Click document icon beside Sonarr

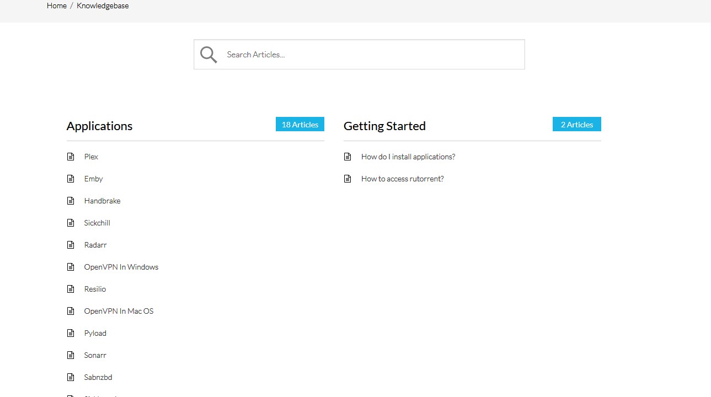tap(71, 355)
